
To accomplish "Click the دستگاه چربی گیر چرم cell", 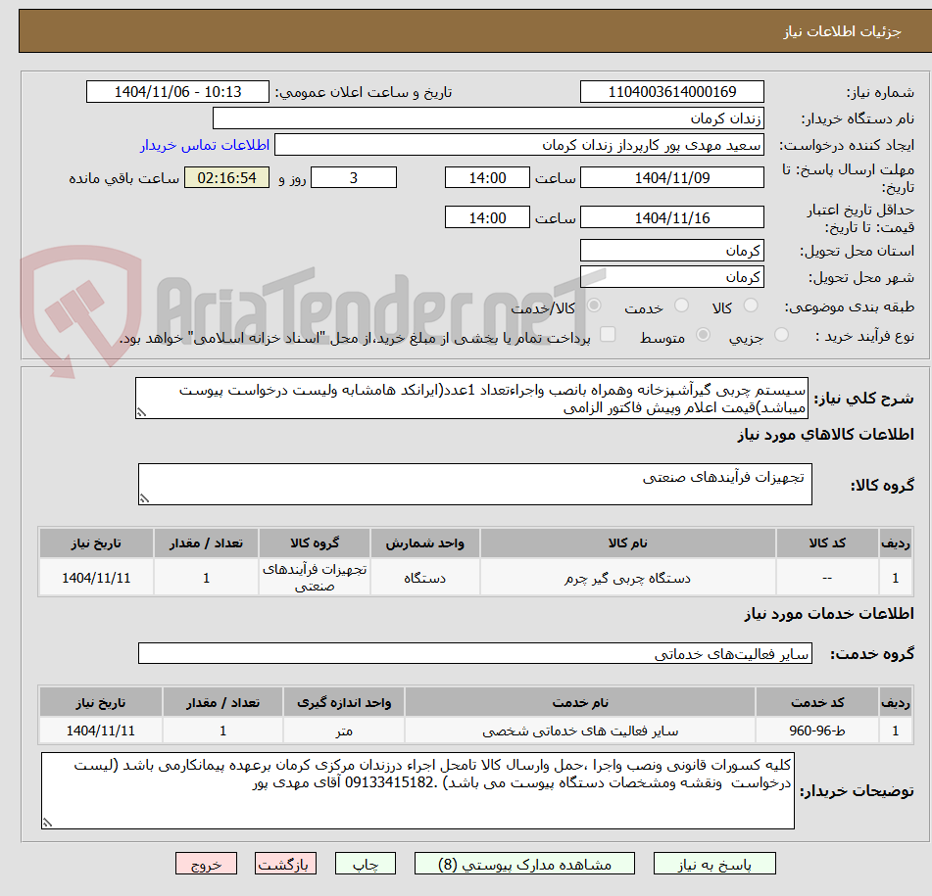I will coord(627,578).
